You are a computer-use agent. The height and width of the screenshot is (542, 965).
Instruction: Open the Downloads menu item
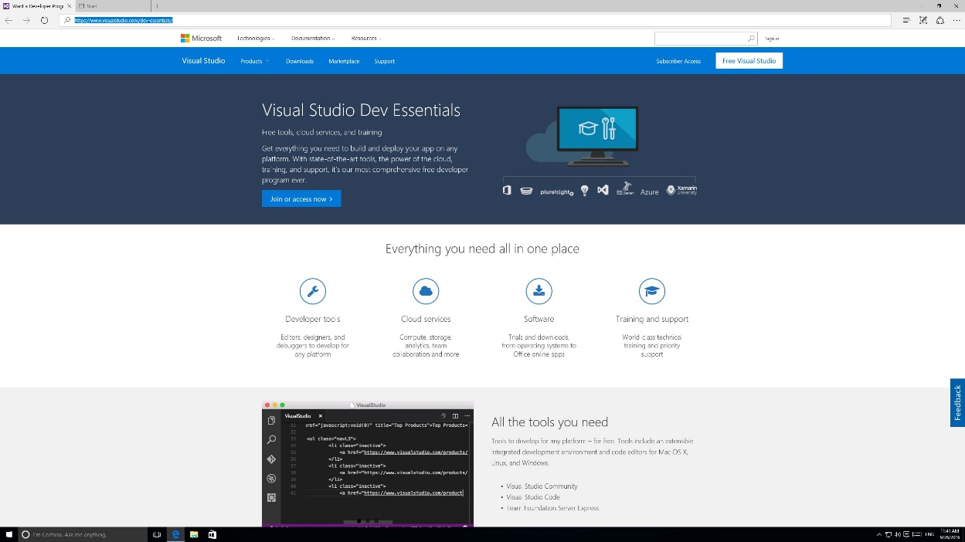300,61
